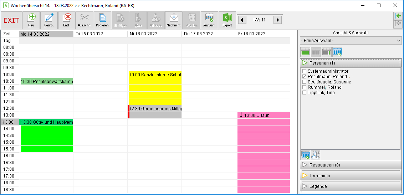Screen dimensions: 404x195
Task: Edit appointment using Bearb. button
Action: click(x=49, y=20)
